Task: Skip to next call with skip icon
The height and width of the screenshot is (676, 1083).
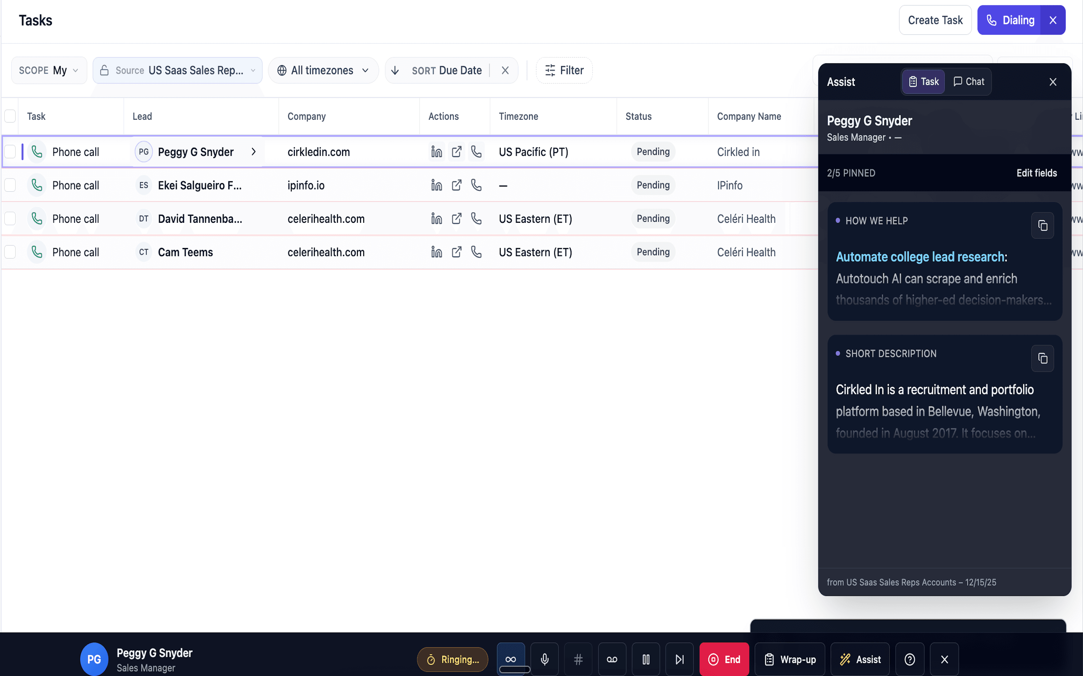Action: click(x=679, y=659)
